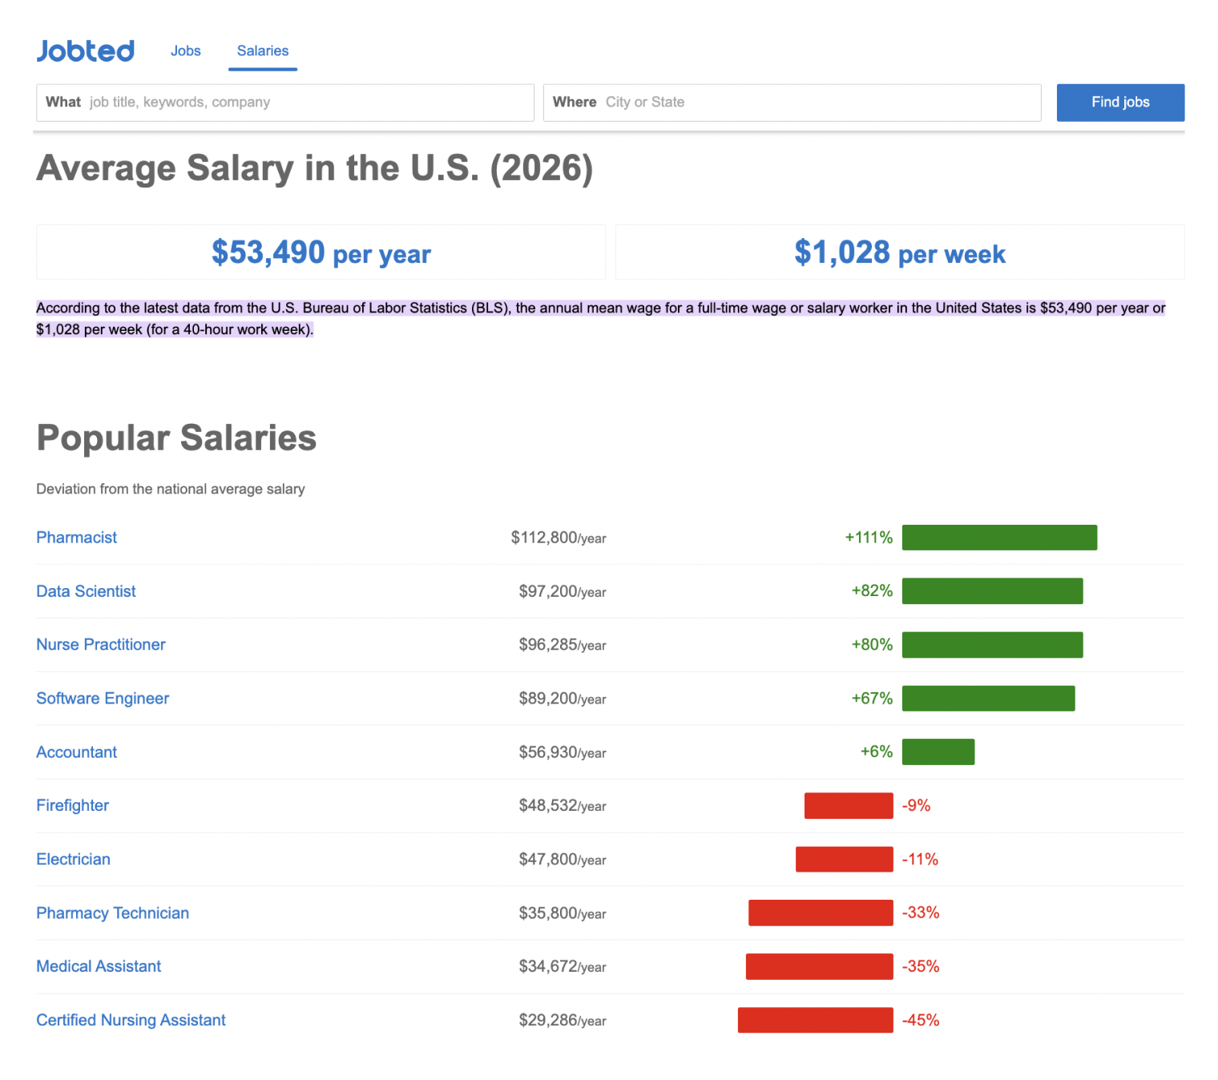1218x1080 pixels.
Task: Click the $53,490 per year figure
Action: click(x=321, y=253)
